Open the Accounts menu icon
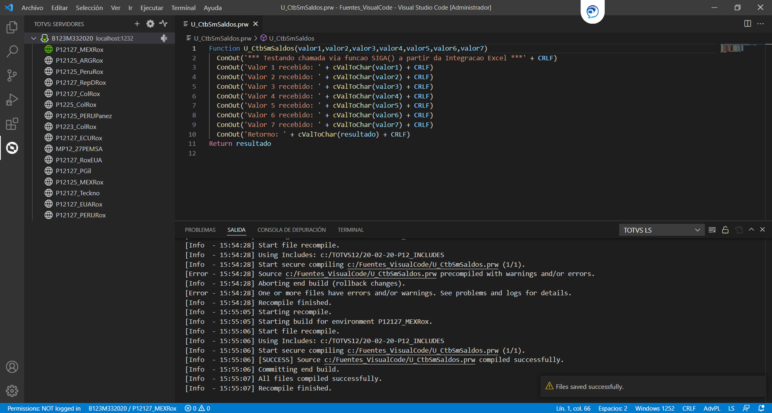 (x=12, y=367)
